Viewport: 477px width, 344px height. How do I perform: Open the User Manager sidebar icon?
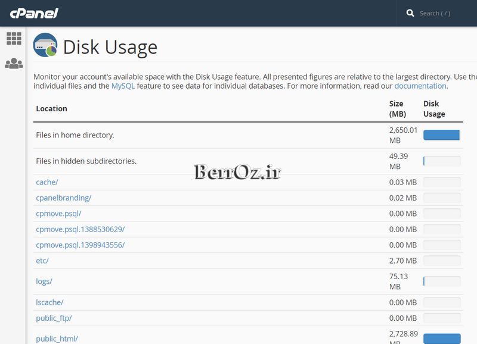tap(14, 63)
